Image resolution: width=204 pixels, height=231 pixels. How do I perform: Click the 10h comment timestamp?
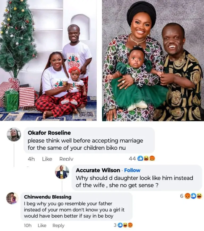[28, 225]
